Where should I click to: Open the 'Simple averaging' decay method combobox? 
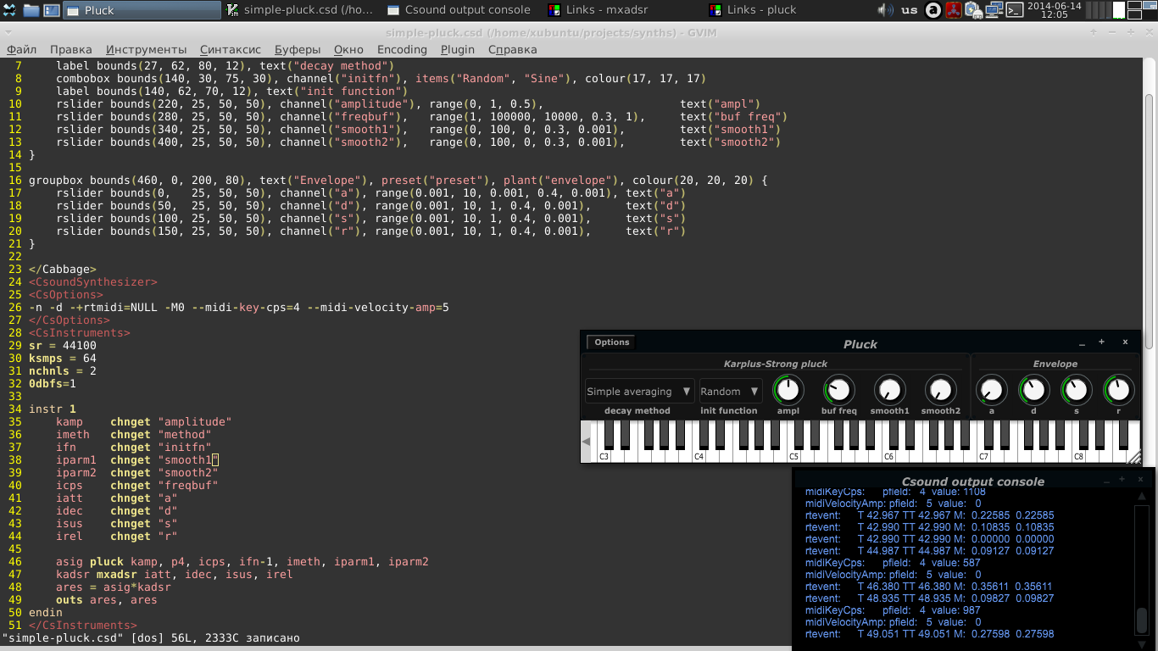(640, 392)
